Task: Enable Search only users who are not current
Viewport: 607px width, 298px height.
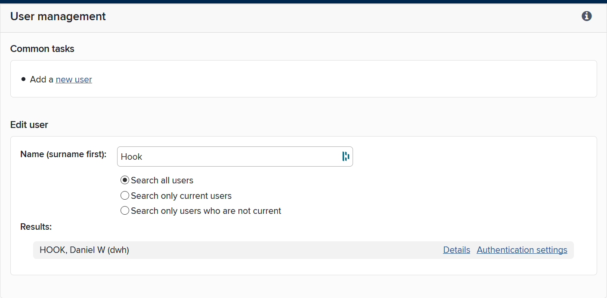Action: pos(125,211)
